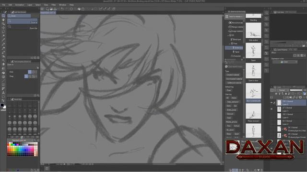Pick the main drawing color swatch

(x=2, y=105)
